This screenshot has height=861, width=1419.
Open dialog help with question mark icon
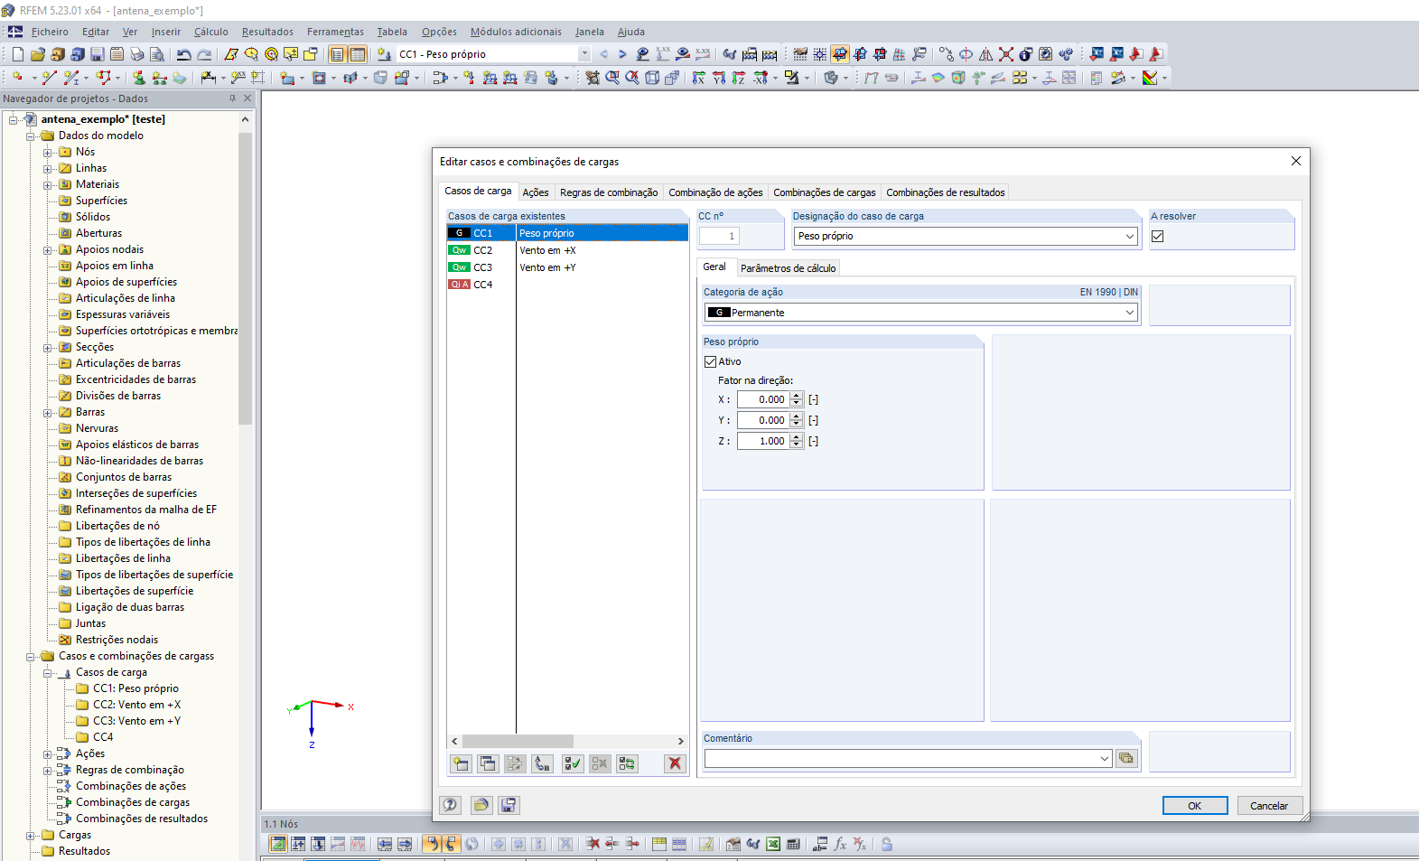[451, 805]
